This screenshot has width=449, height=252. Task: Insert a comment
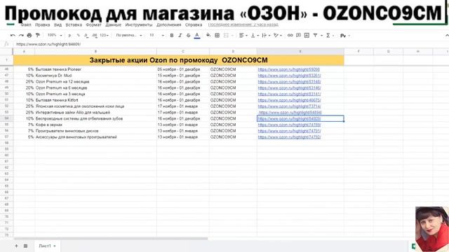point(298,36)
